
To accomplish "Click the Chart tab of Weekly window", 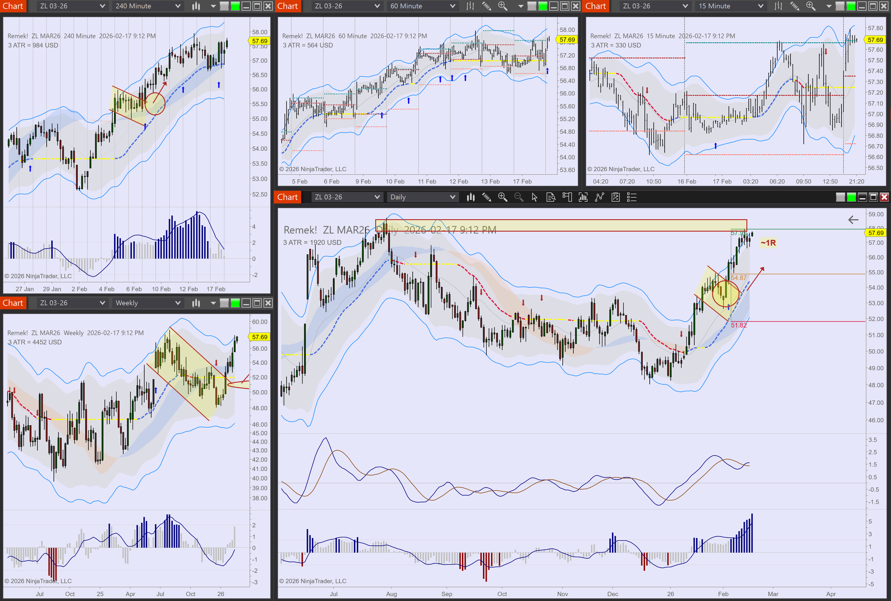I will click(x=13, y=303).
